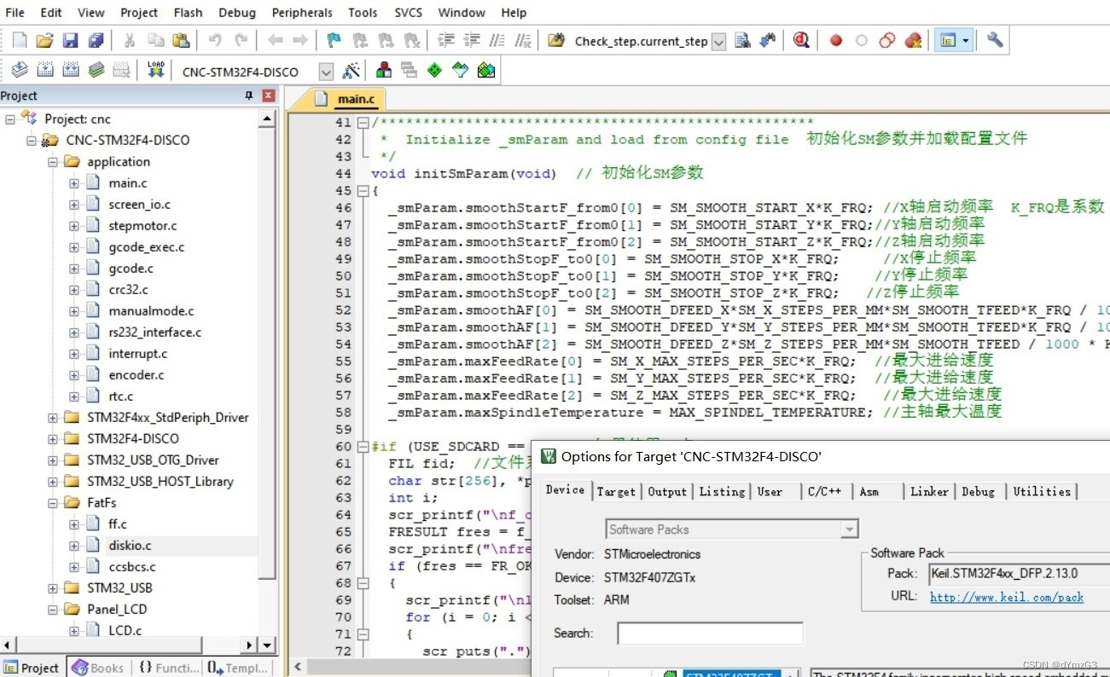Image resolution: width=1110 pixels, height=677 pixels.
Task: Open the Books tab at panel bottom
Action: pyautogui.click(x=98, y=668)
